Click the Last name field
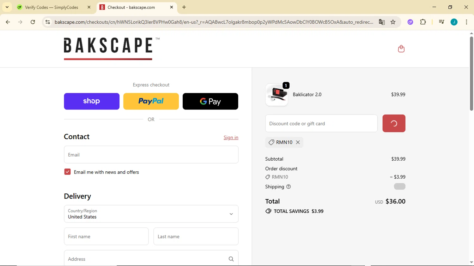The width and height of the screenshot is (474, 266). (196, 236)
